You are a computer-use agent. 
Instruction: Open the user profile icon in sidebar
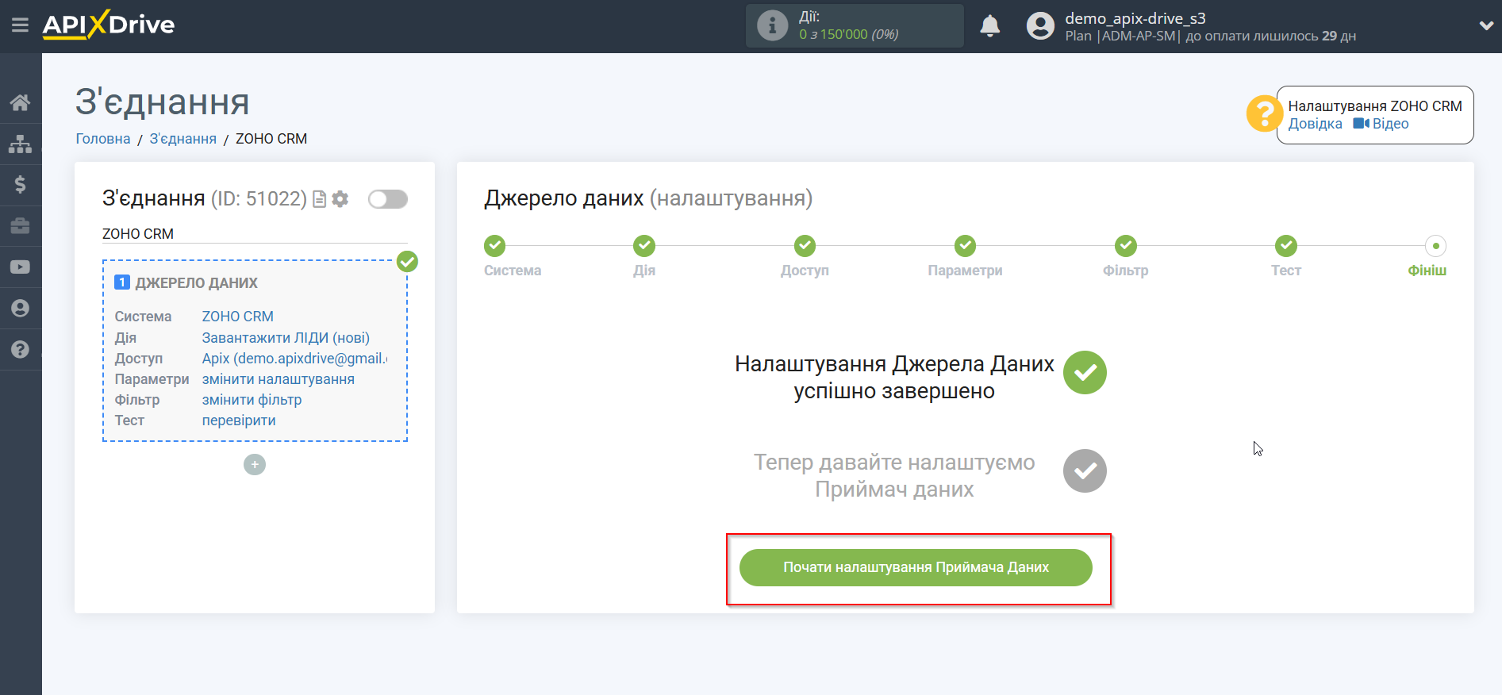click(x=21, y=309)
